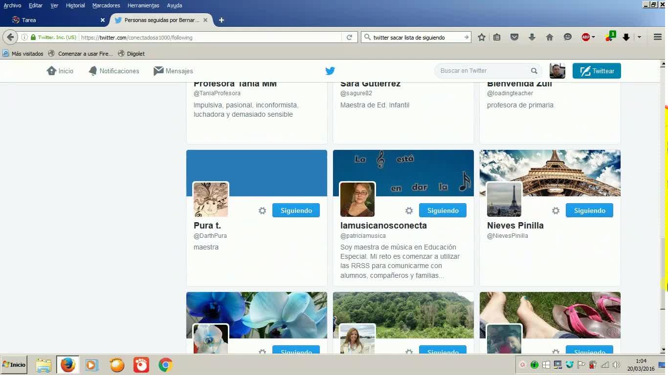
Task: Click the Firefox search box
Action: click(416, 37)
